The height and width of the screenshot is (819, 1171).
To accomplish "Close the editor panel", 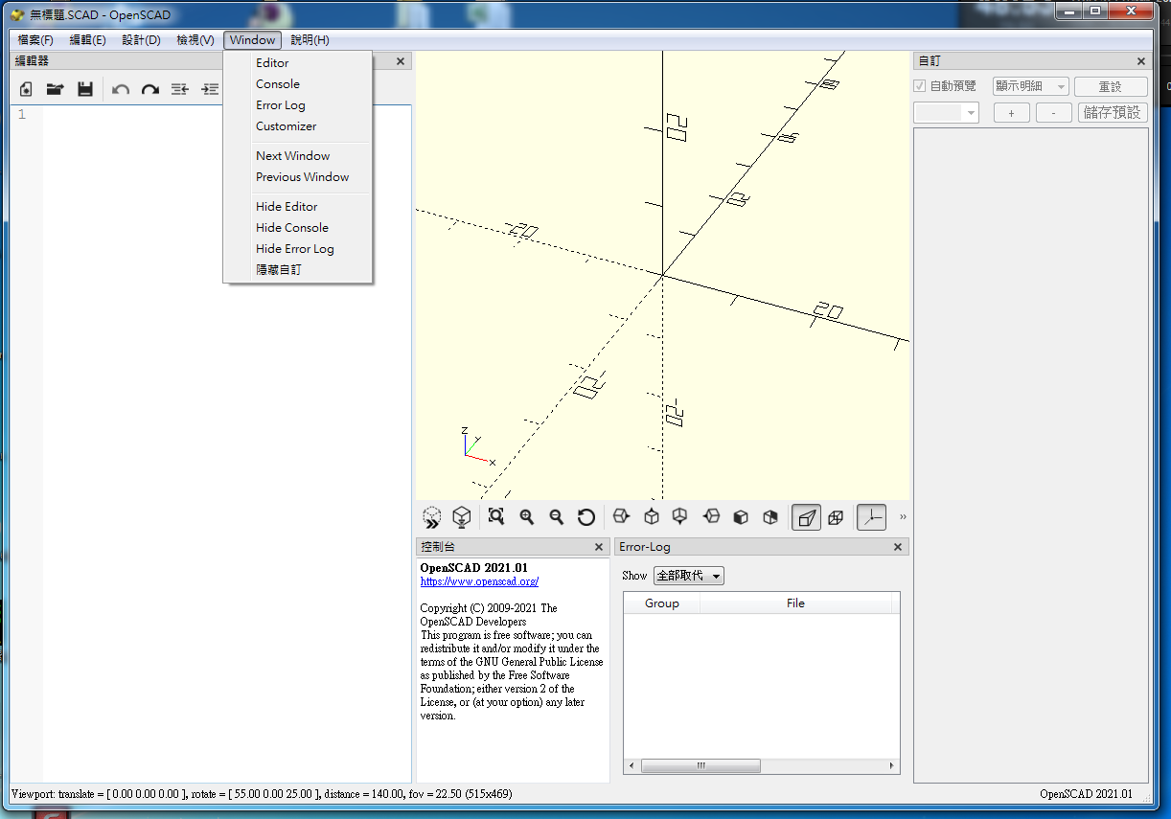I will pyautogui.click(x=401, y=61).
